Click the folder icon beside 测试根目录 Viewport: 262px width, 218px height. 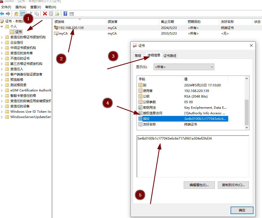7,85
